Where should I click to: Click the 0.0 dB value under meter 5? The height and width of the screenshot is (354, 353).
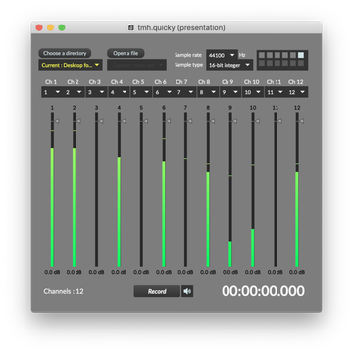(141, 272)
